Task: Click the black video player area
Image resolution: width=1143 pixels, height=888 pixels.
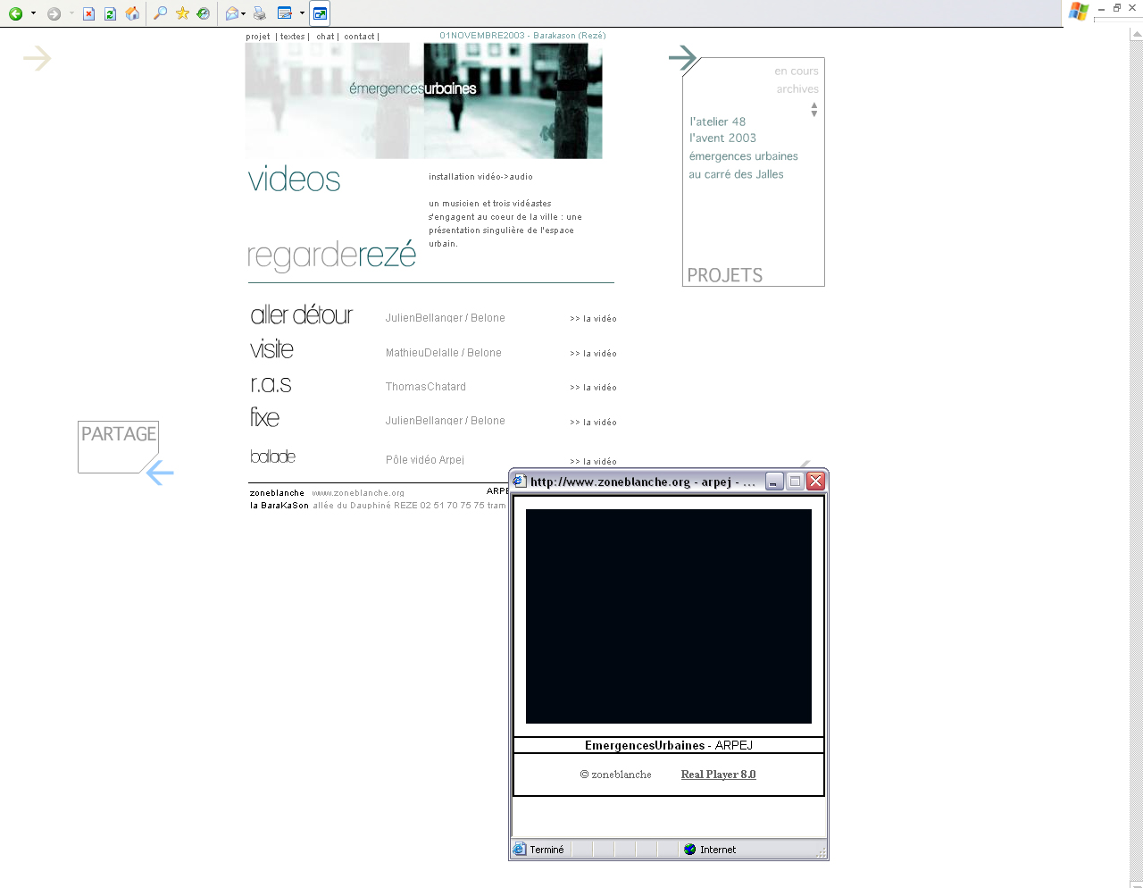Action: click(x=669, y=616)
